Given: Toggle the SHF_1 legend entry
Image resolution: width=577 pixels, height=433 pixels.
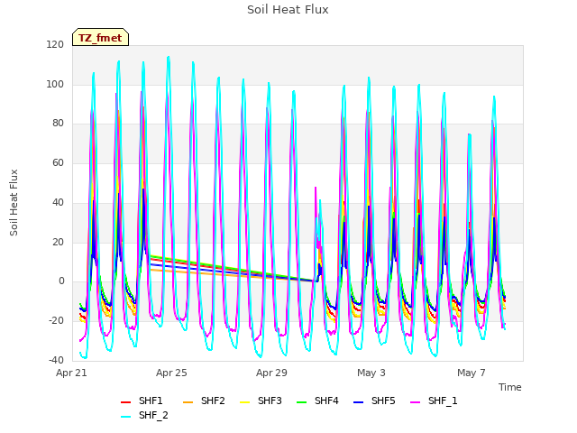Looking at the screenshot, I should 434,401.
